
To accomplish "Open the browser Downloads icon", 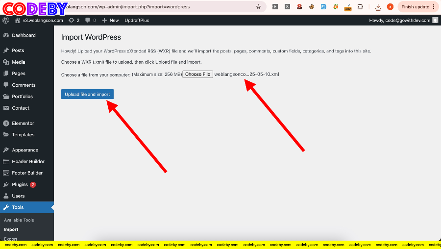I will point(378,7).
